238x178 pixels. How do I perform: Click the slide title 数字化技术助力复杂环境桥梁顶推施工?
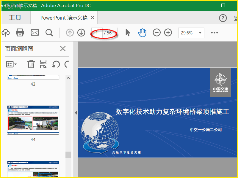tap(173, 112)
